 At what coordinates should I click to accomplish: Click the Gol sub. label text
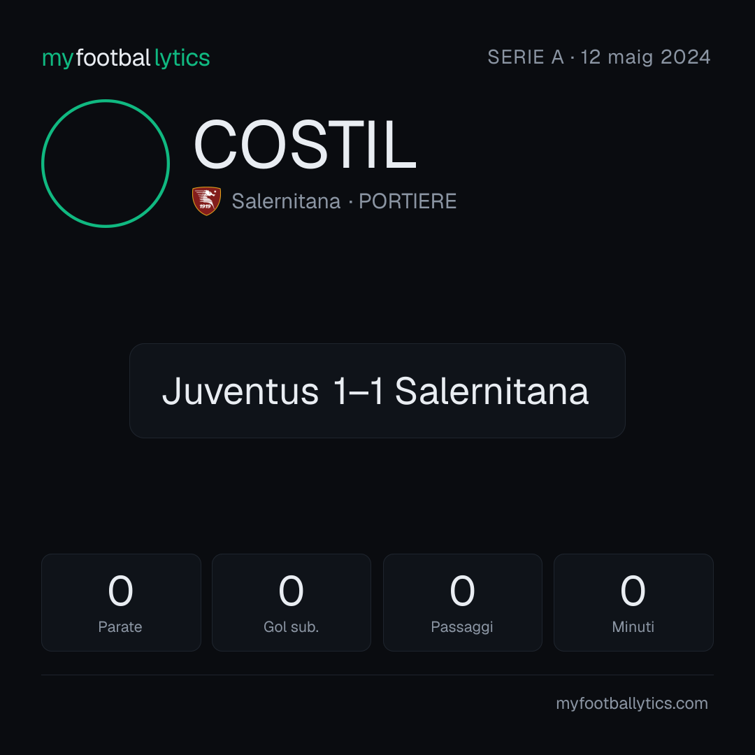[292, 627]
